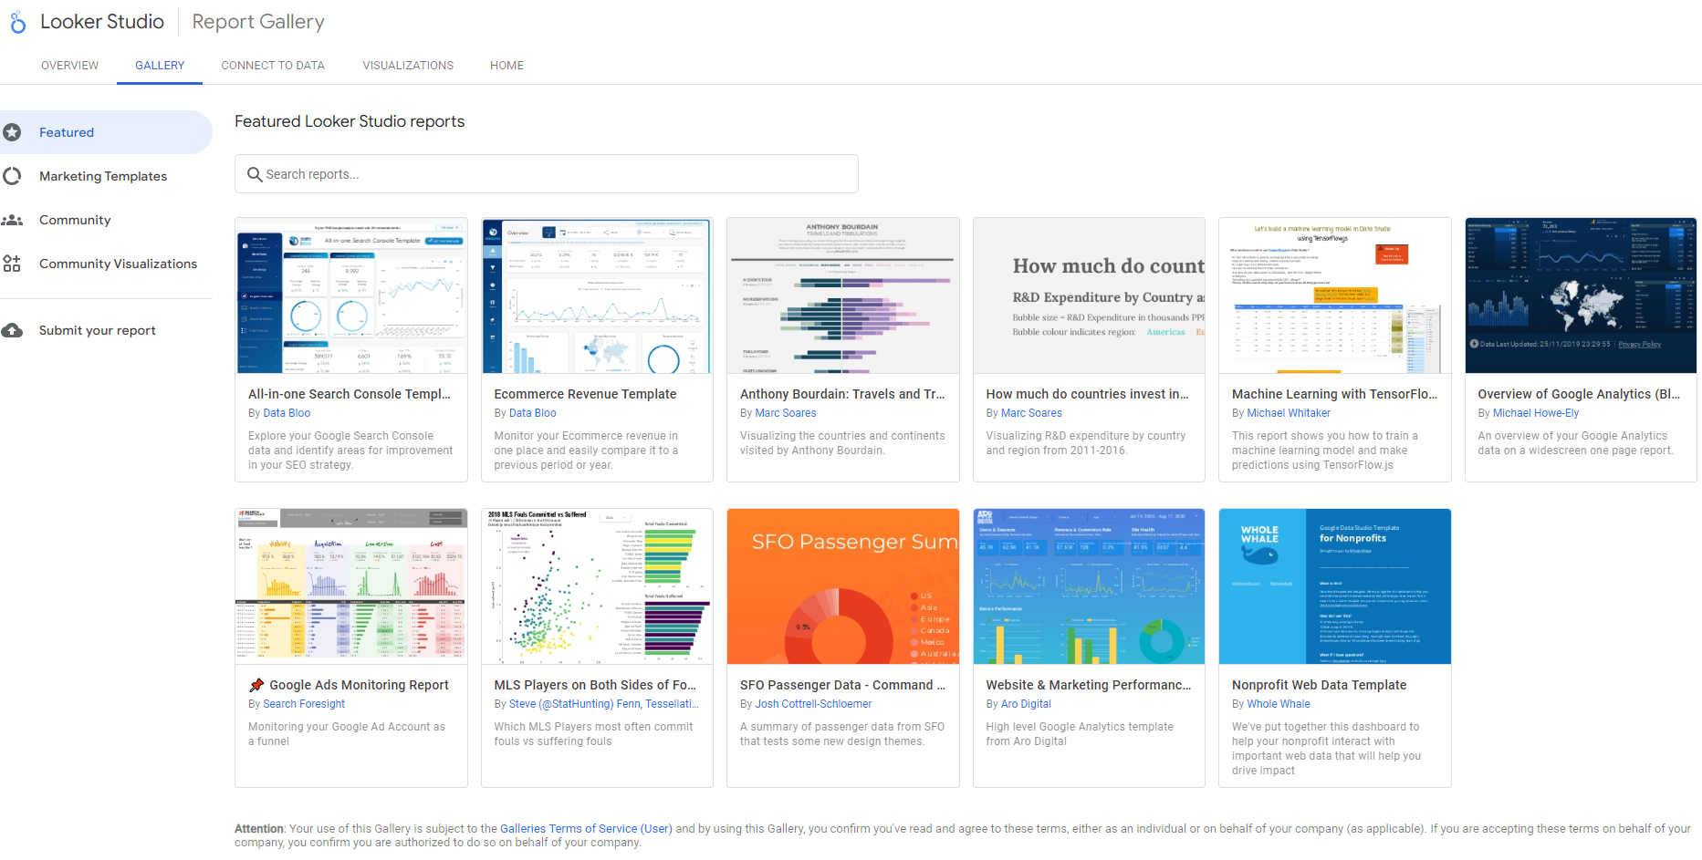Image resolution: width=1702 pixels, height=860 pixels.
Task: Select the Featured star icon
Action: [x=12, y=132]
